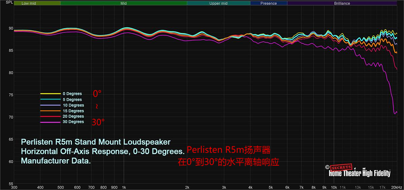The image size is (404, 190).
Task: Select the Mid frequency band header
Action: tap(124, 3)
